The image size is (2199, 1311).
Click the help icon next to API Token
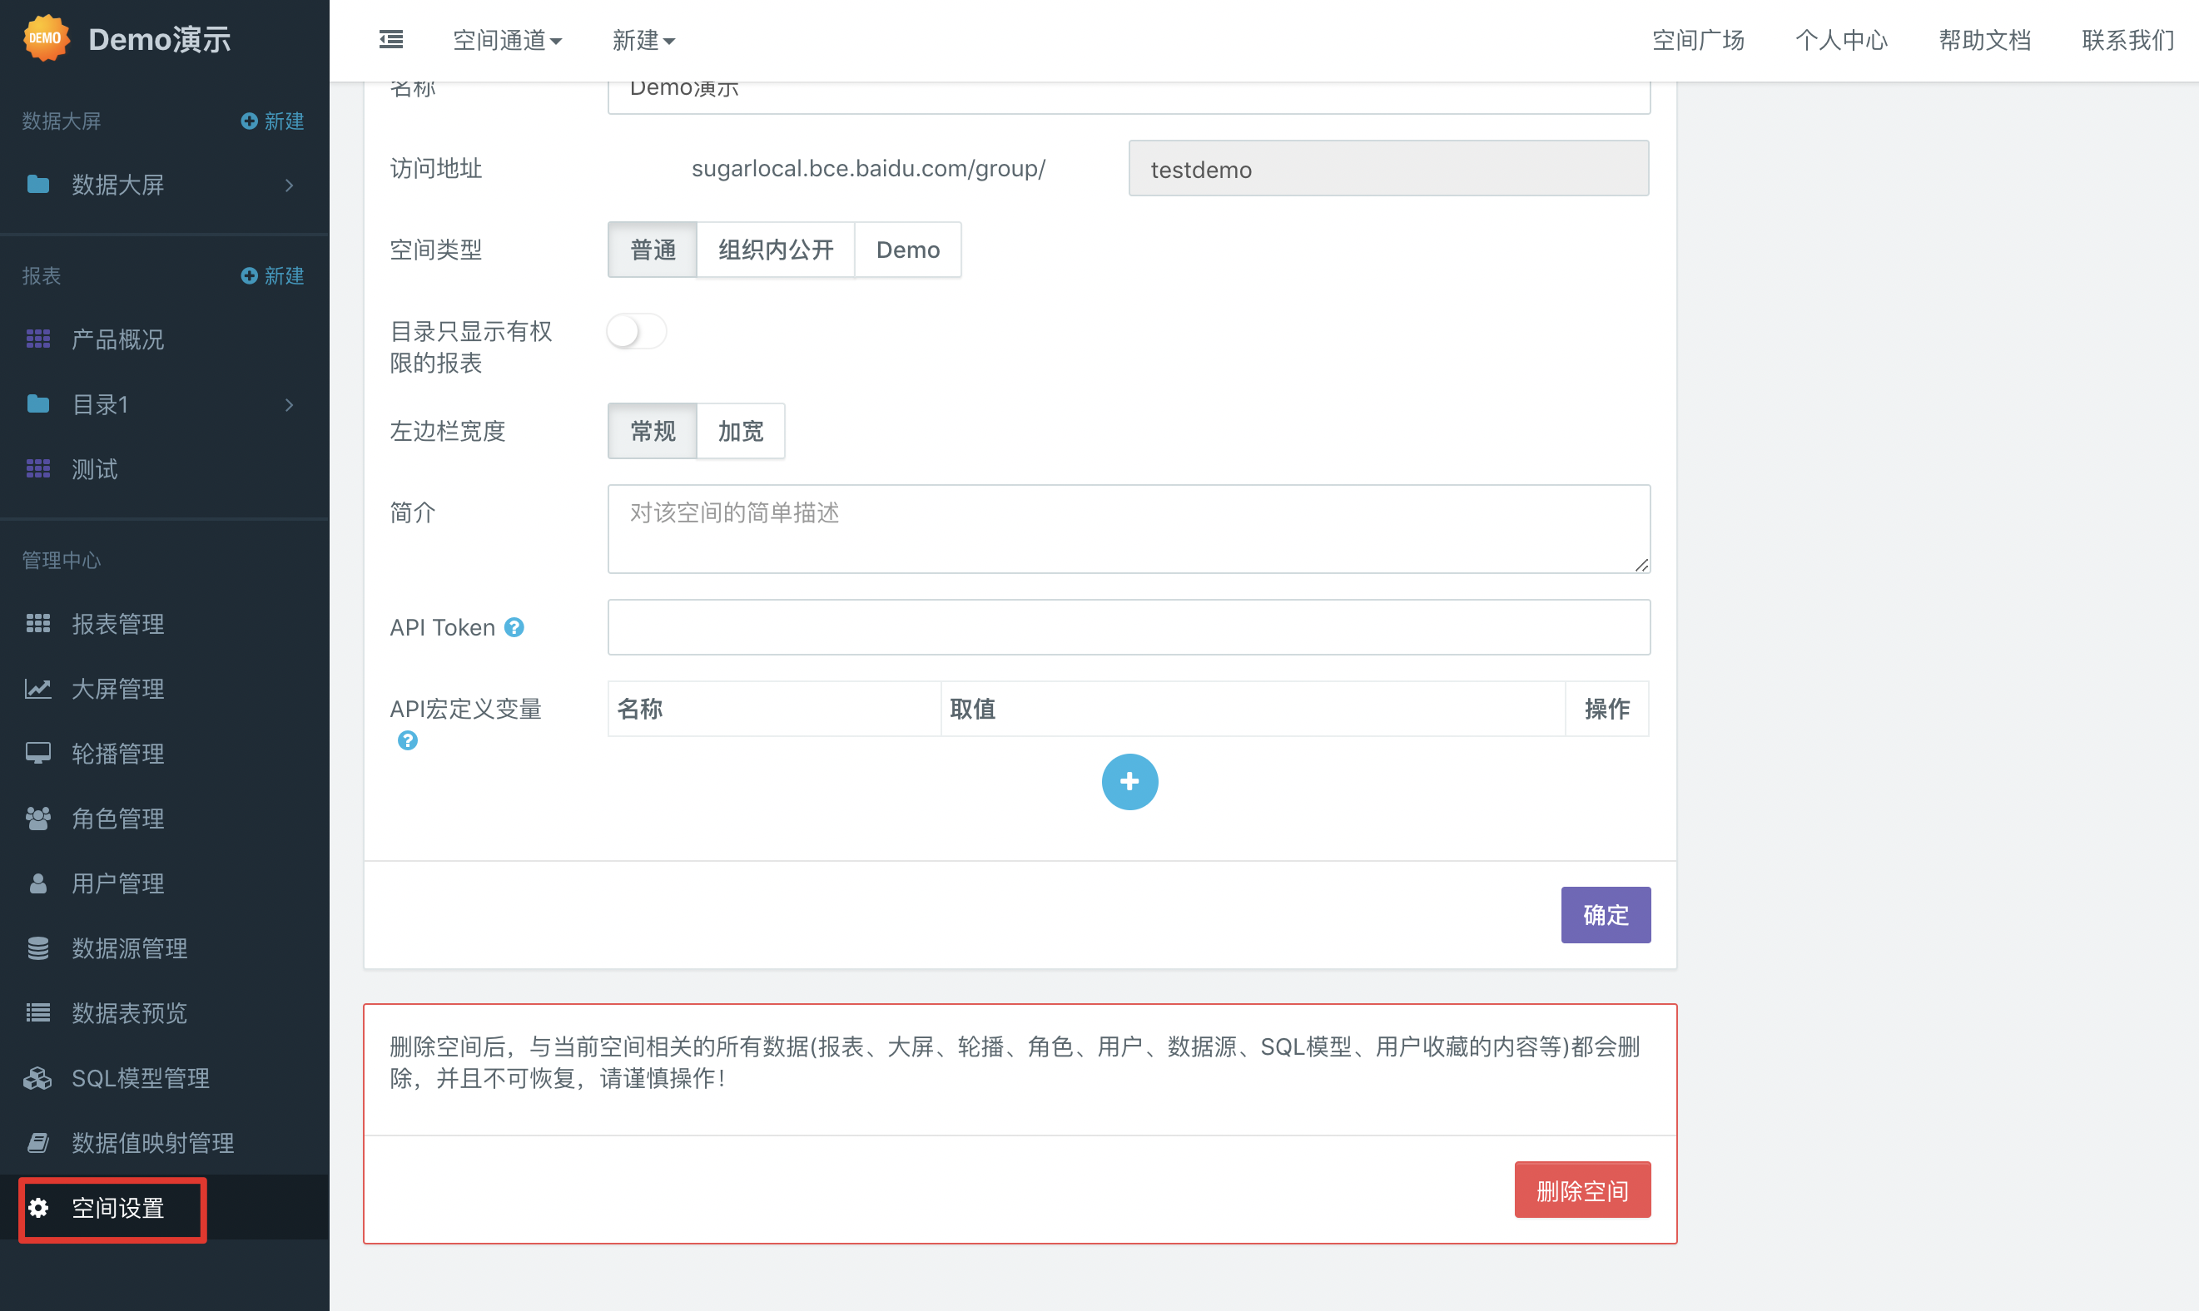514,627
